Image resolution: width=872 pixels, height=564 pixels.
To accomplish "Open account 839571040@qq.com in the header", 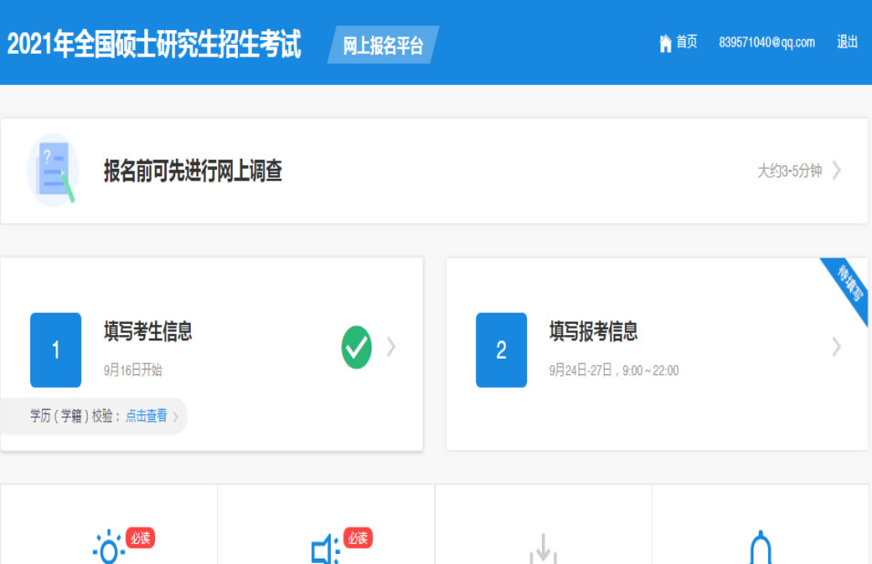I will [x=766, y=42].
